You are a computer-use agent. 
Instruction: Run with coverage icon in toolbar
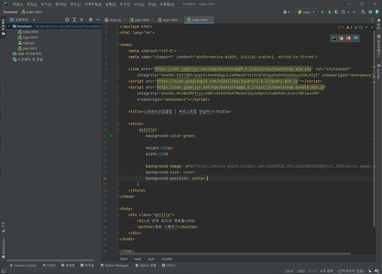click(337, 12)
